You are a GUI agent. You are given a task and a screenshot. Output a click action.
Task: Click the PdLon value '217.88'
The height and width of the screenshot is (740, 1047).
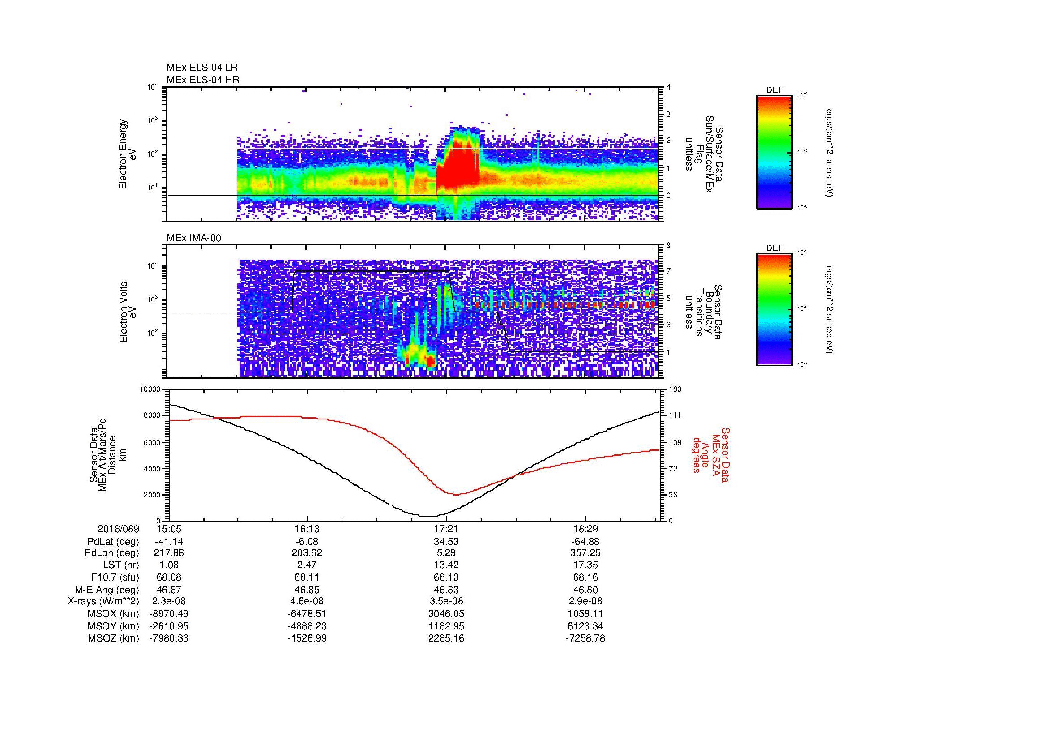tap(169, 553)
